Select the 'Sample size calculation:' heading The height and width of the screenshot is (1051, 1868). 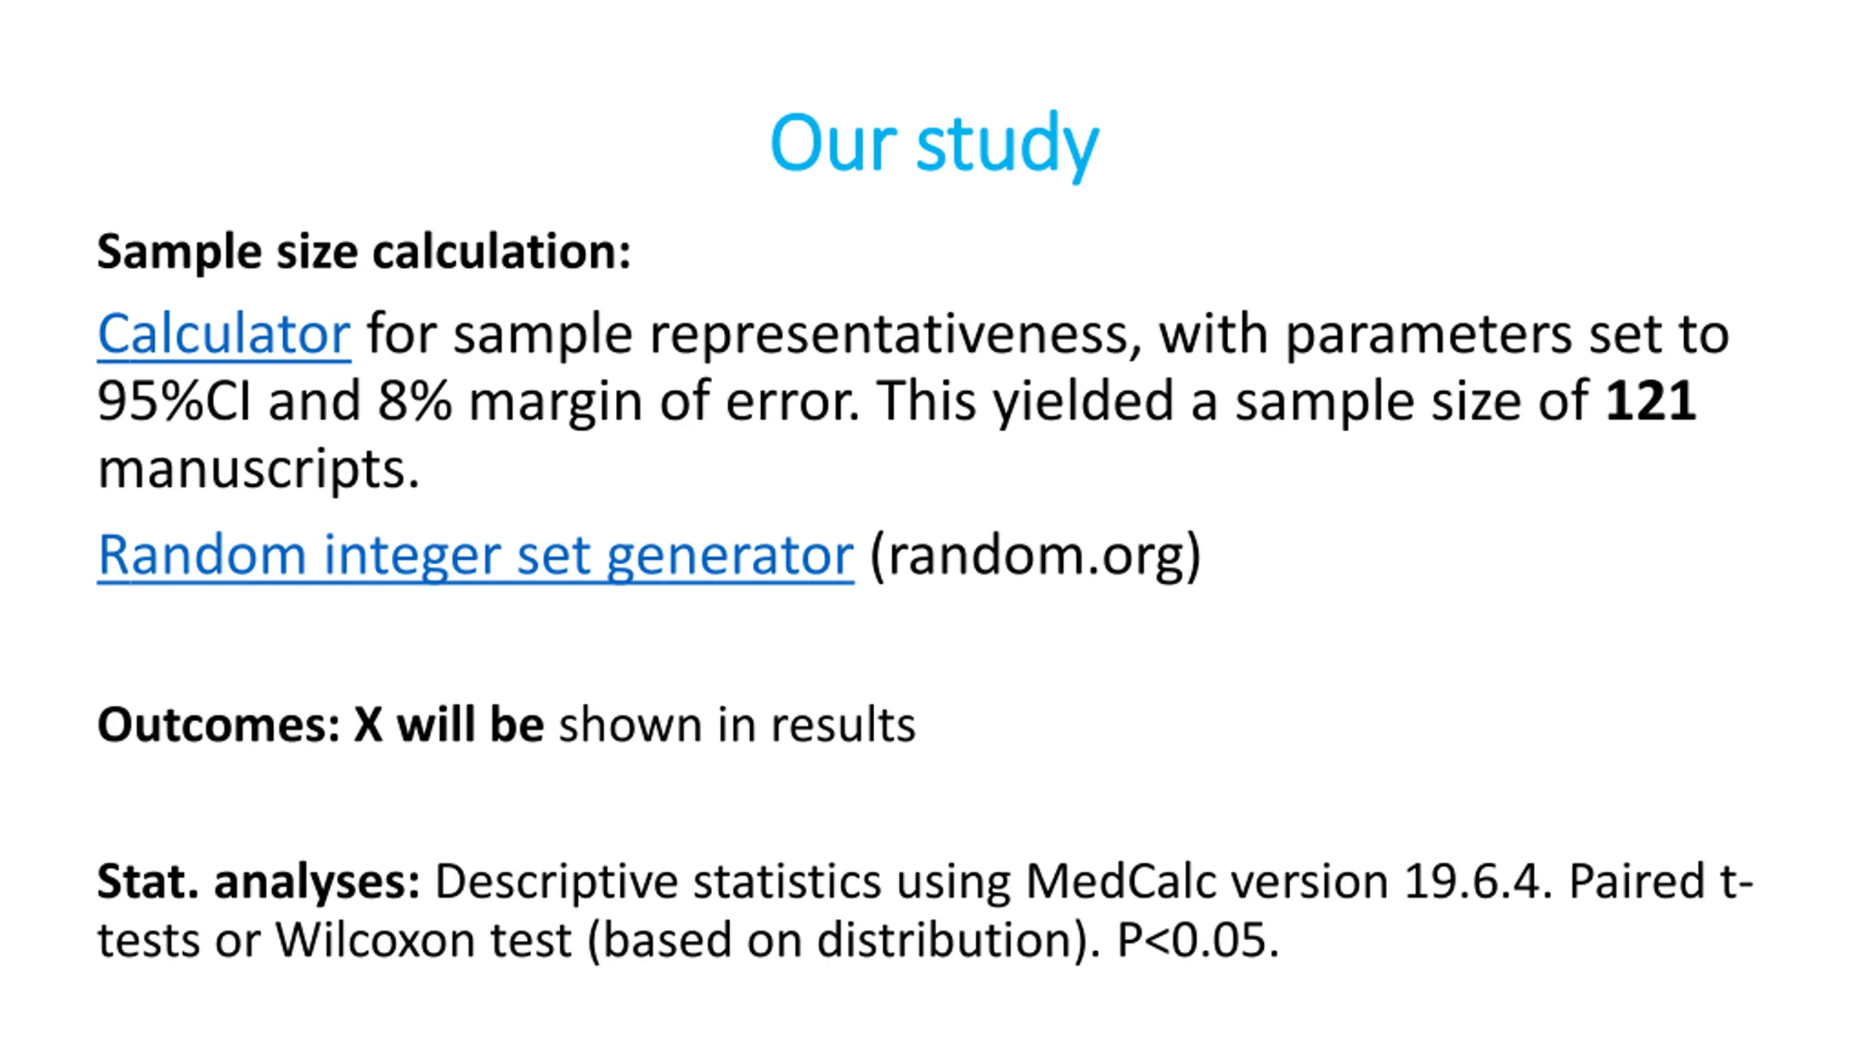tap(364, 253)
